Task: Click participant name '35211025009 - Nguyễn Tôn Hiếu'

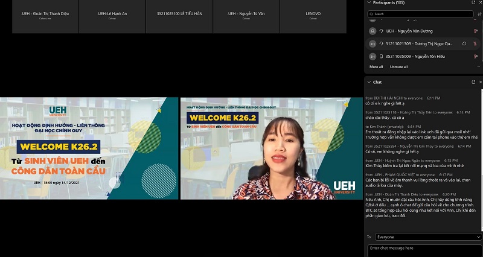Action: point(415,56)
